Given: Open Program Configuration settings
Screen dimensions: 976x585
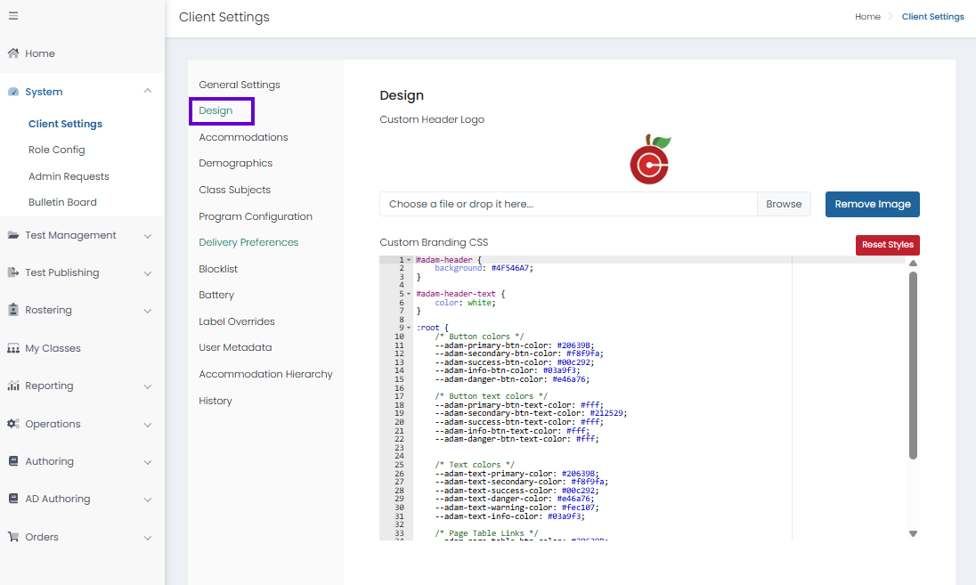Looking at the screenshot, I should 256,216.
